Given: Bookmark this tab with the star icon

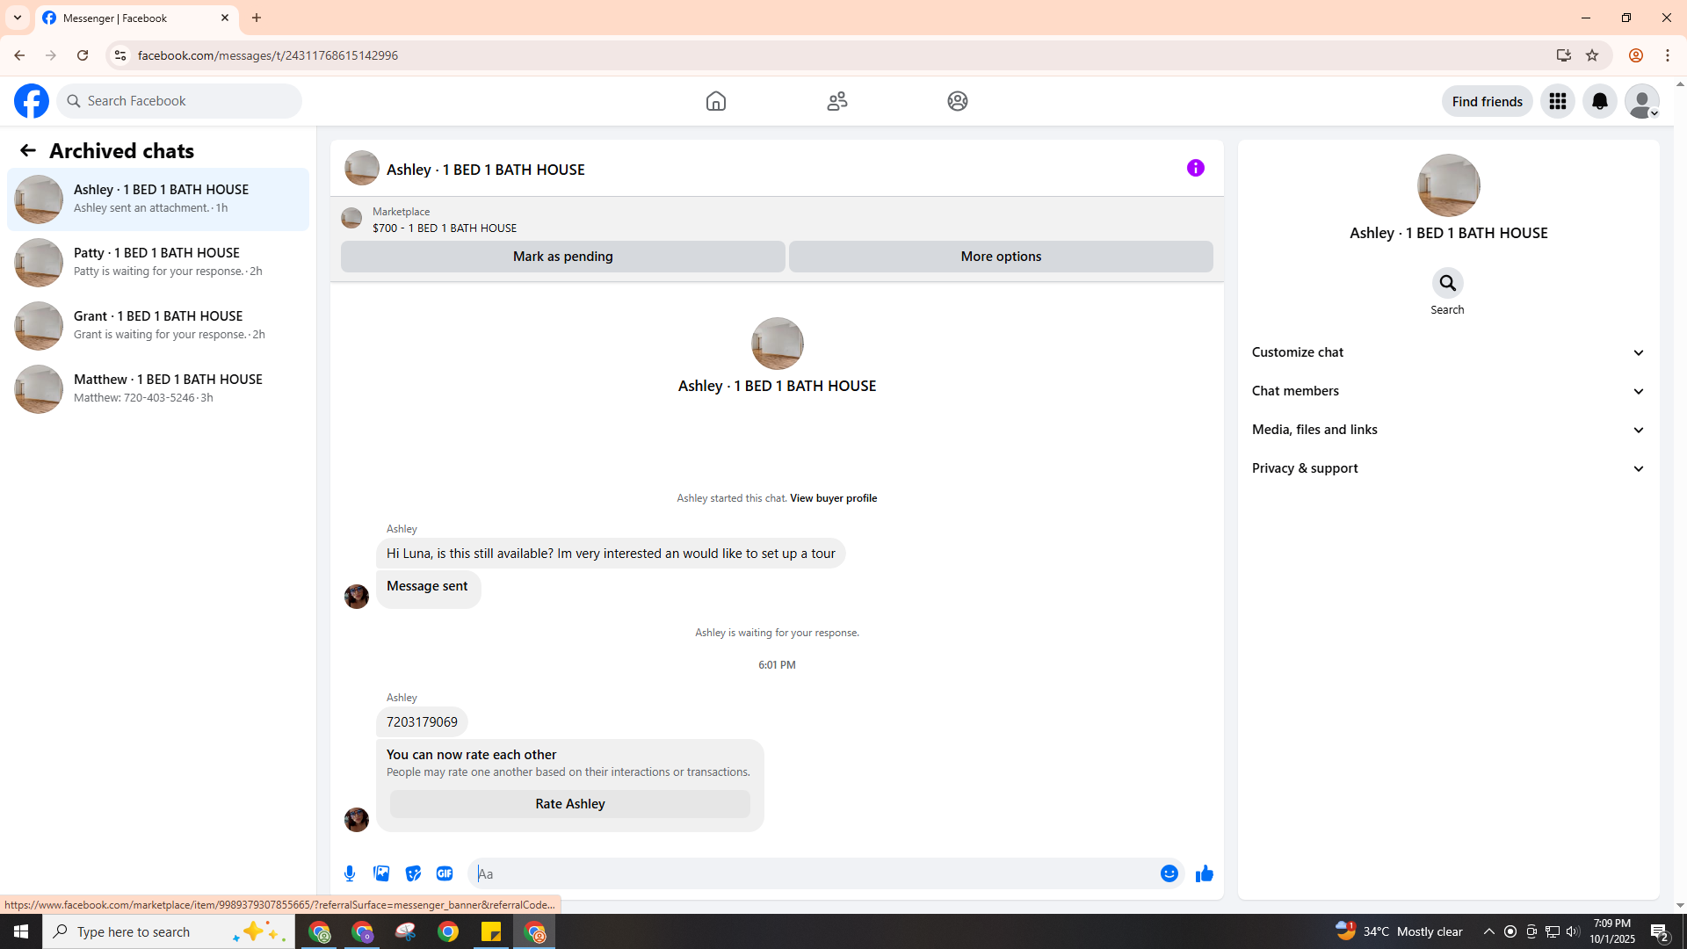Looking at the screenshot, I should 1592,55.
